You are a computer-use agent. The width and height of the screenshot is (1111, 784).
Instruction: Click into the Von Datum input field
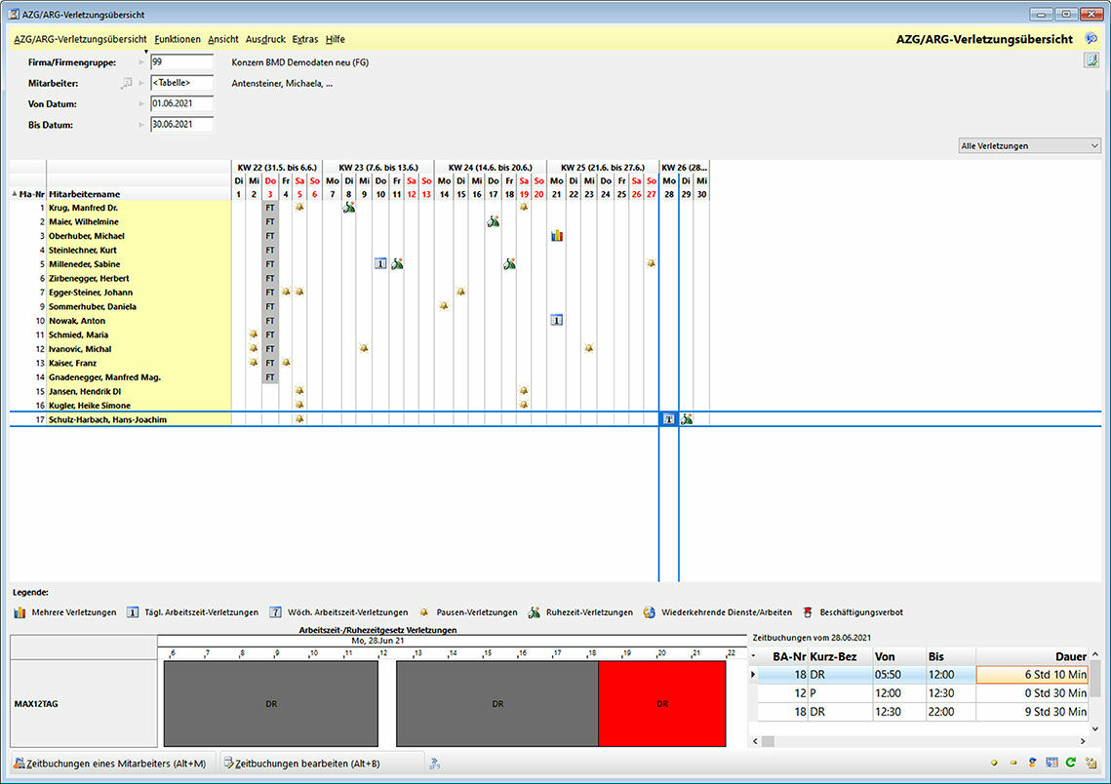[x=181, y=103]
